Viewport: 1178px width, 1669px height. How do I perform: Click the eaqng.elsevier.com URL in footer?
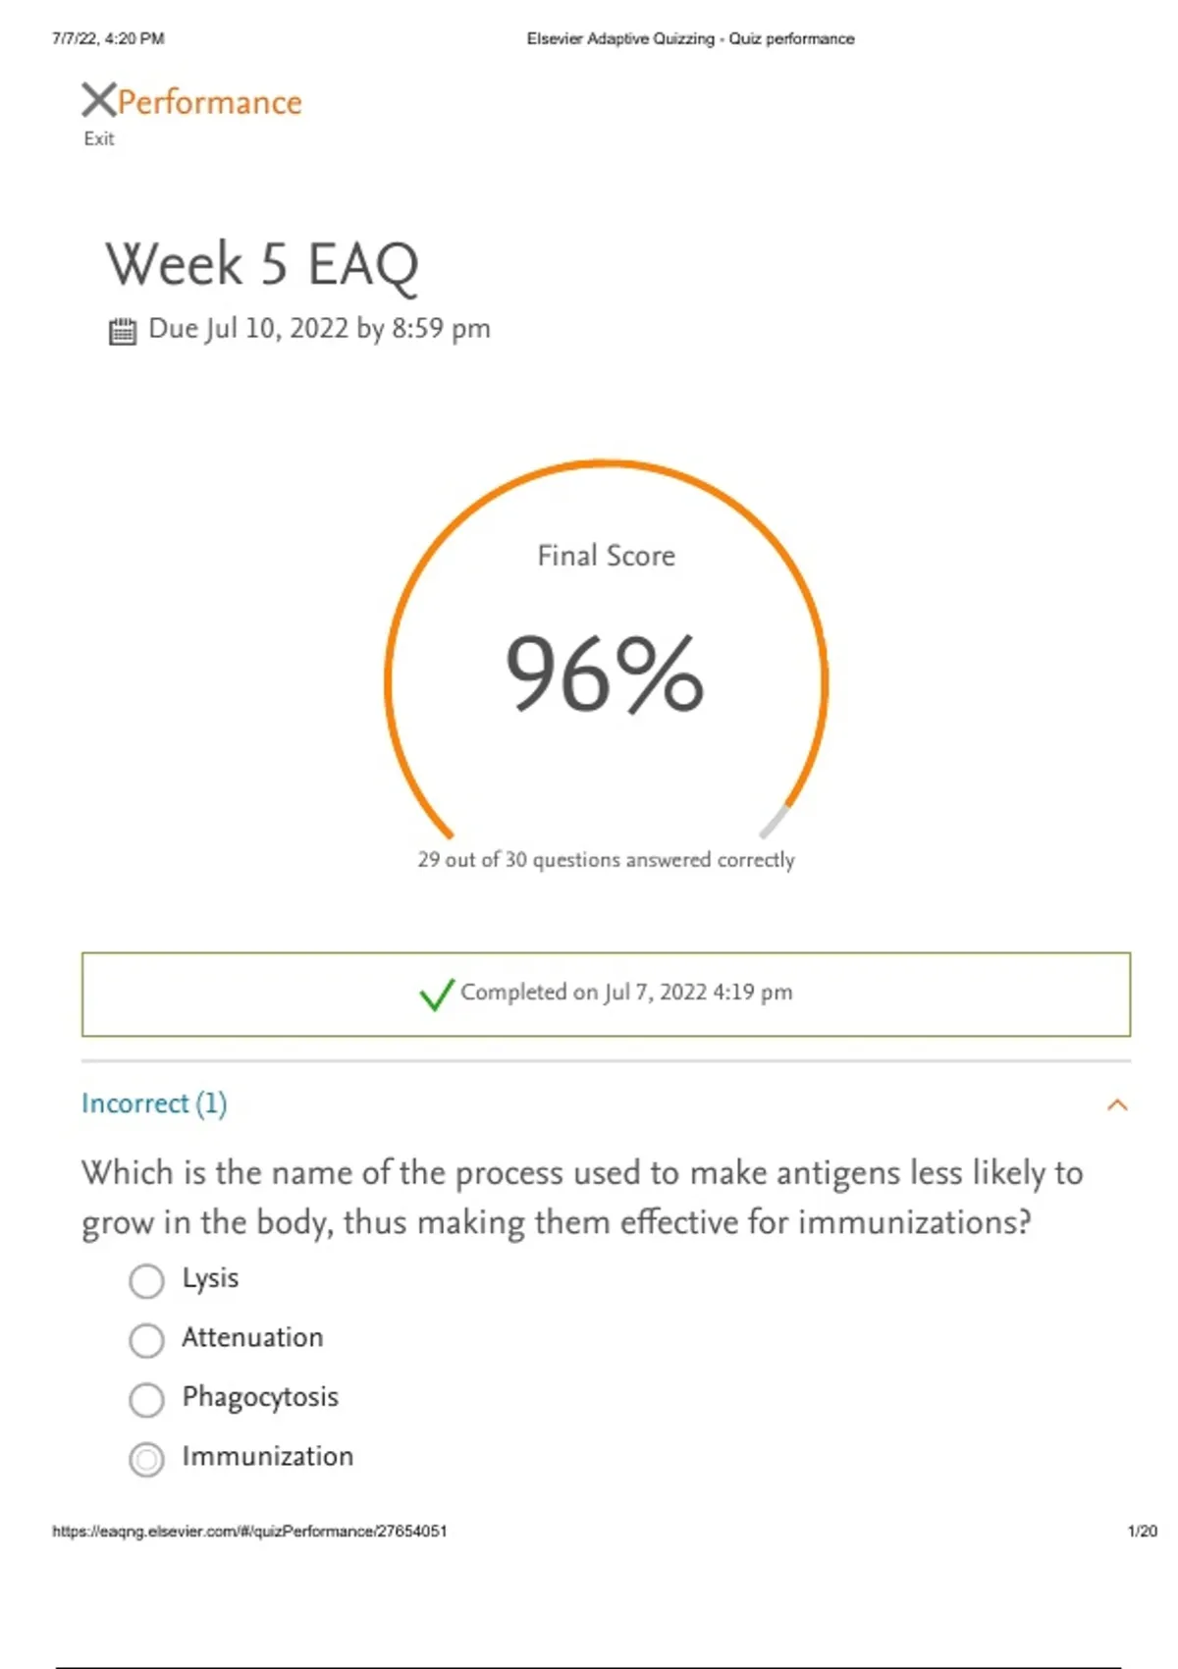tap(249, 1531)
